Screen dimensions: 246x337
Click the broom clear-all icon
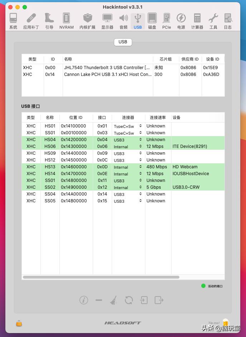pos(114,300)
